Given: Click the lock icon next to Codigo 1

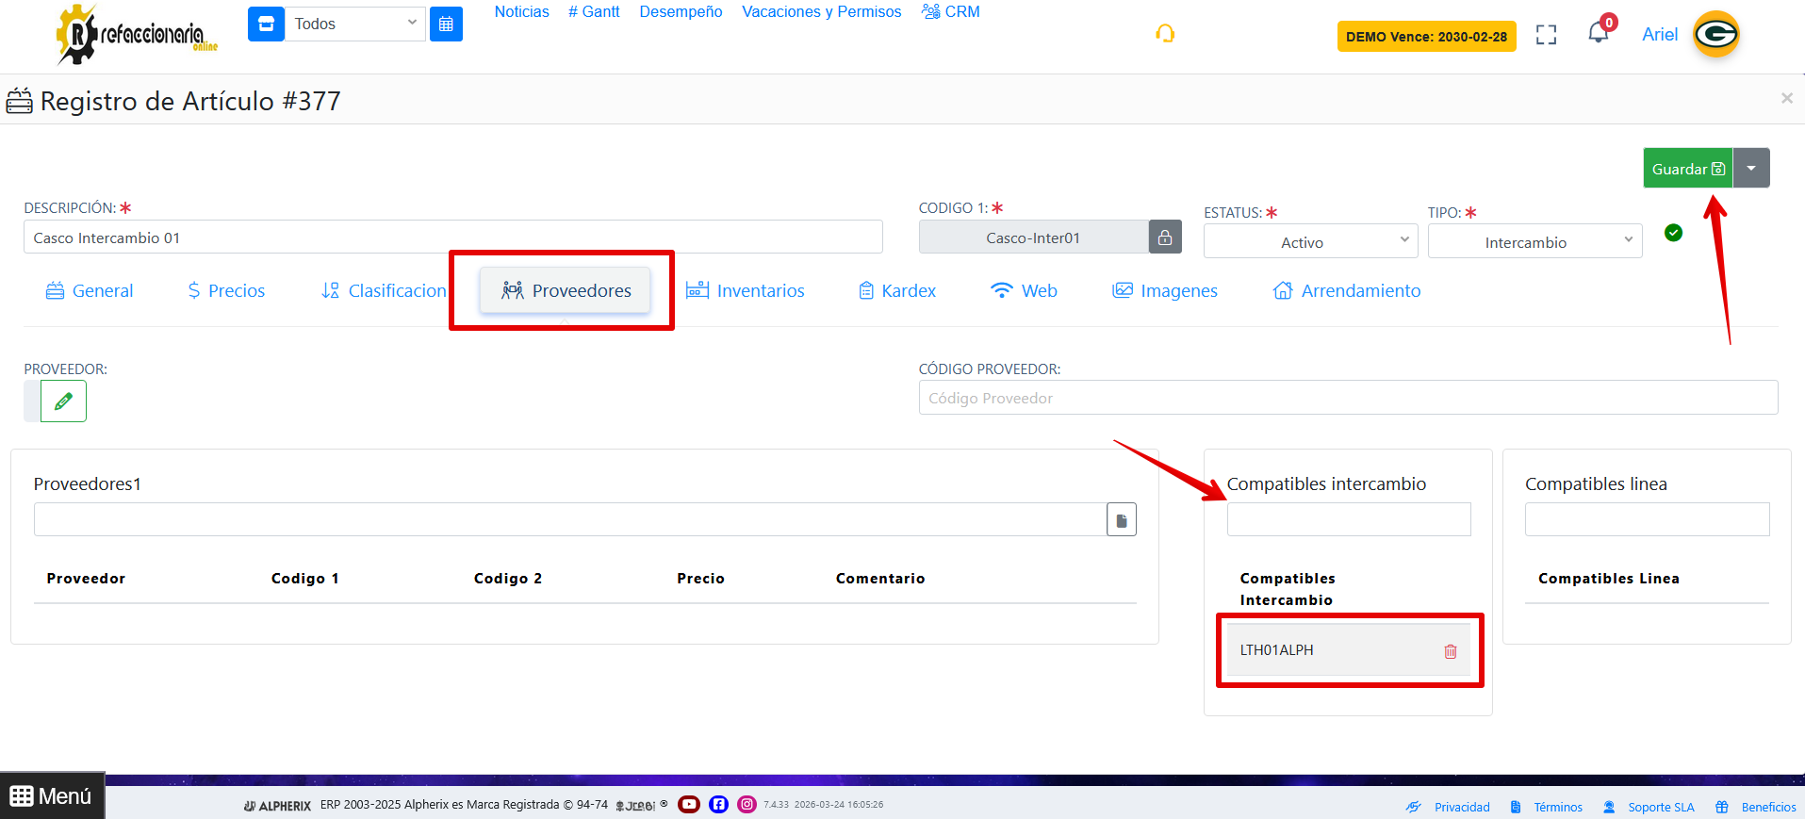Looking at the screenshot, I should point(1165,238).
